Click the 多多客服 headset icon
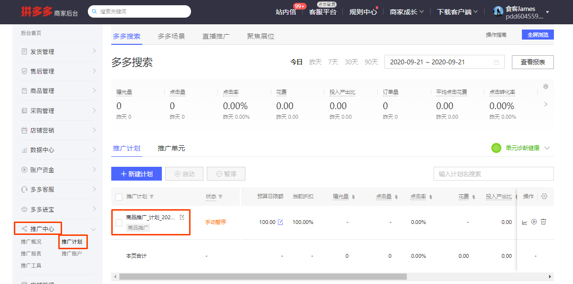Screen dimensions: 573x284 24,189
